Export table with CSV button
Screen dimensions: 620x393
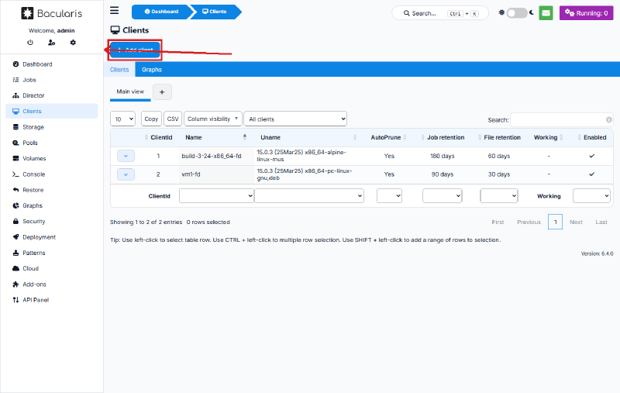pos(173,119)
